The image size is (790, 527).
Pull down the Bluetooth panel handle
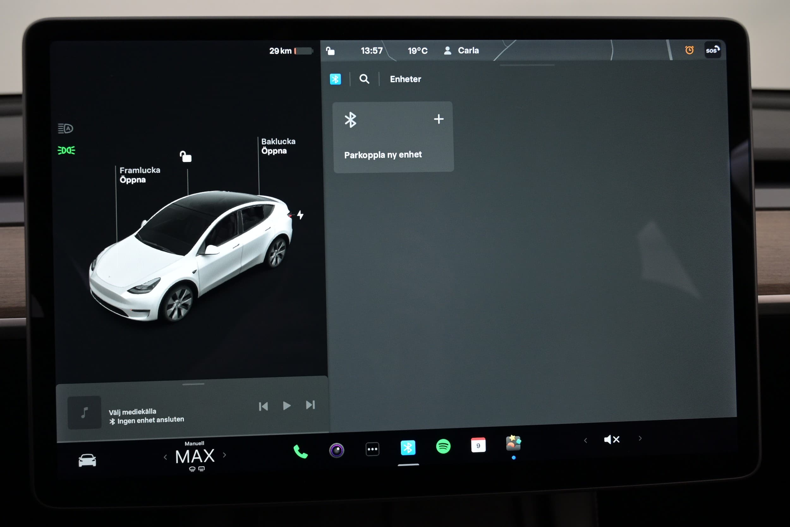[x=527, y=65]
